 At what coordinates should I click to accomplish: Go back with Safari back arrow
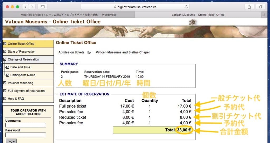(26, 7)
